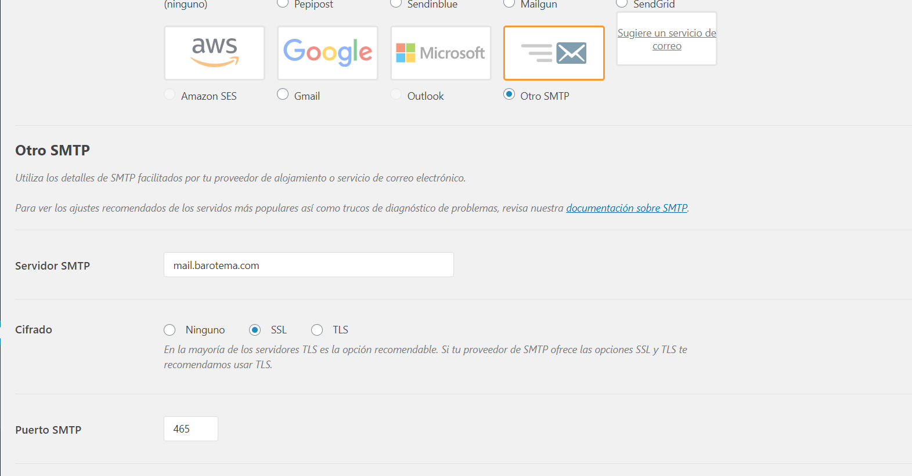Select the Otro SMTP envelope card
The image size is (912, 476).
[x=554, y=53]
